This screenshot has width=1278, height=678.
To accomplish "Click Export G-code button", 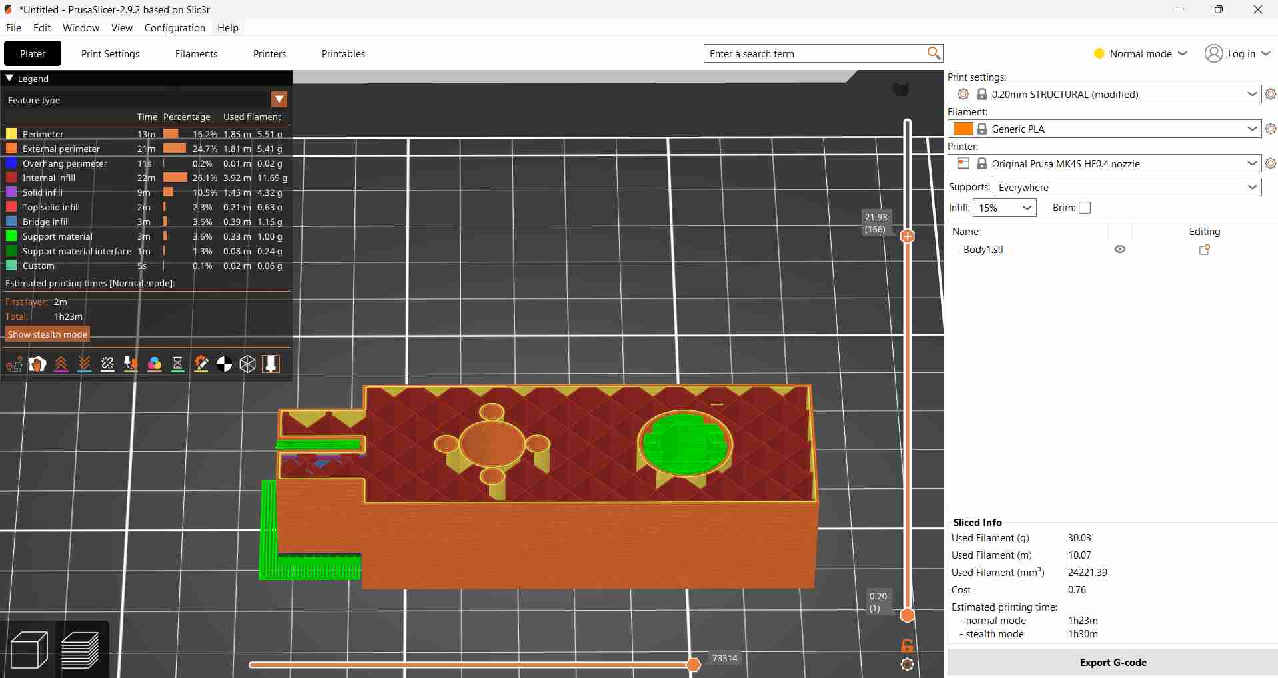I will (1113, 663).
